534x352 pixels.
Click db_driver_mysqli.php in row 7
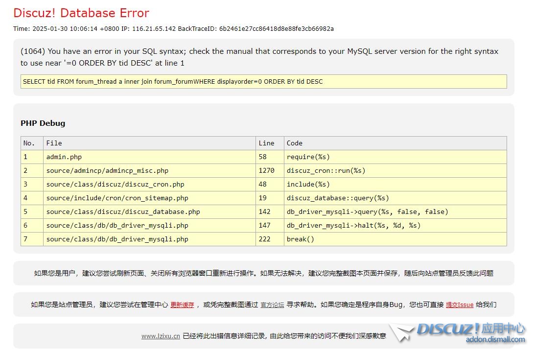(x=149, y=239)
